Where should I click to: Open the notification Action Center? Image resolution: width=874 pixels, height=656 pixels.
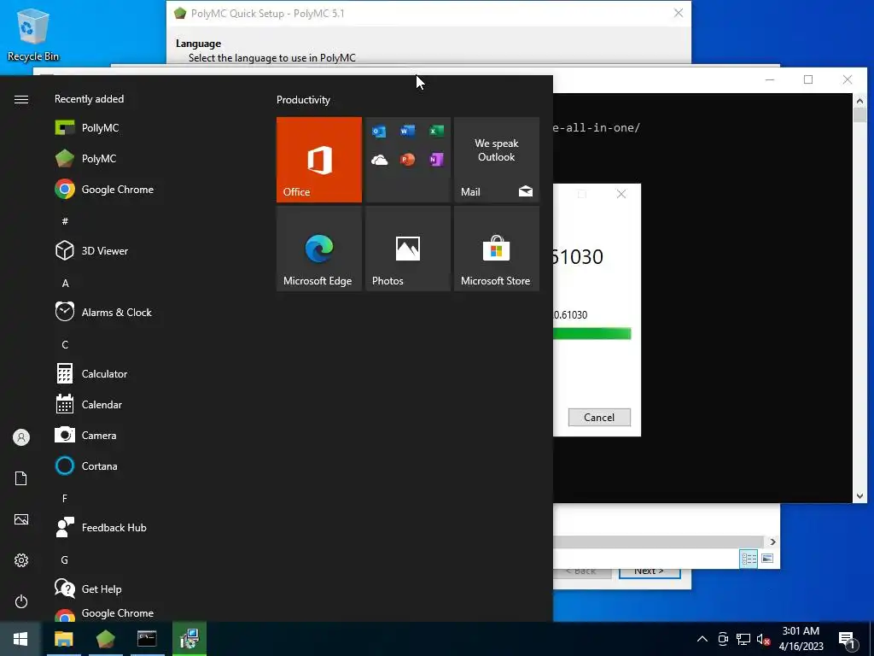848,641
